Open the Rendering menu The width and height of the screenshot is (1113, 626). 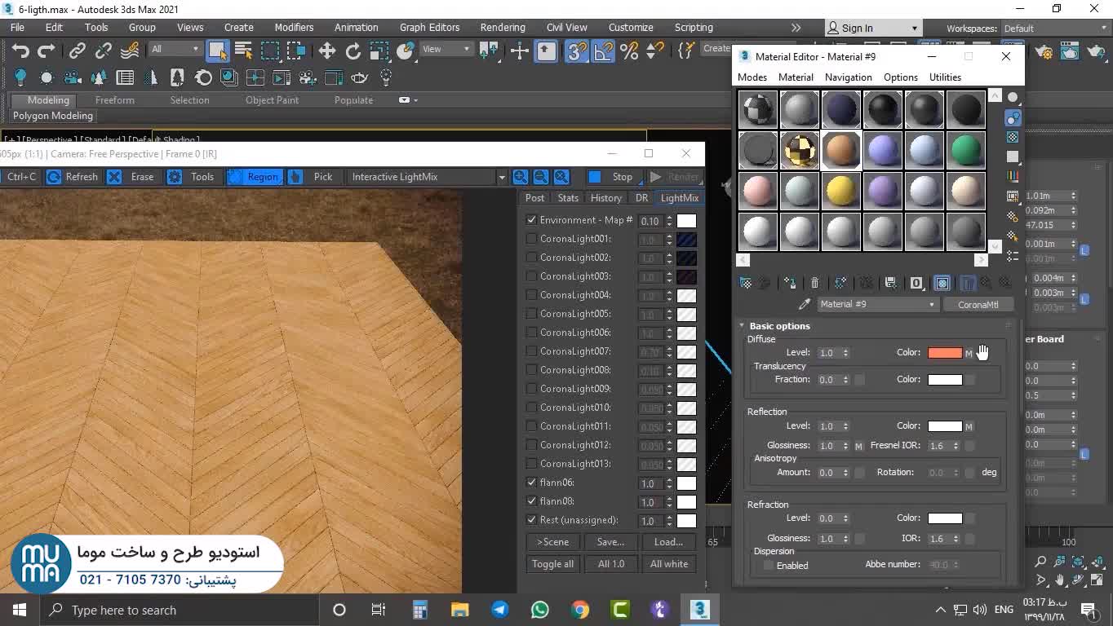(x=502, y=27)
